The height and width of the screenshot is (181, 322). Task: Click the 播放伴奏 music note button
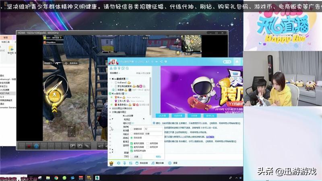pyautogui.click(x=157, y=163)
